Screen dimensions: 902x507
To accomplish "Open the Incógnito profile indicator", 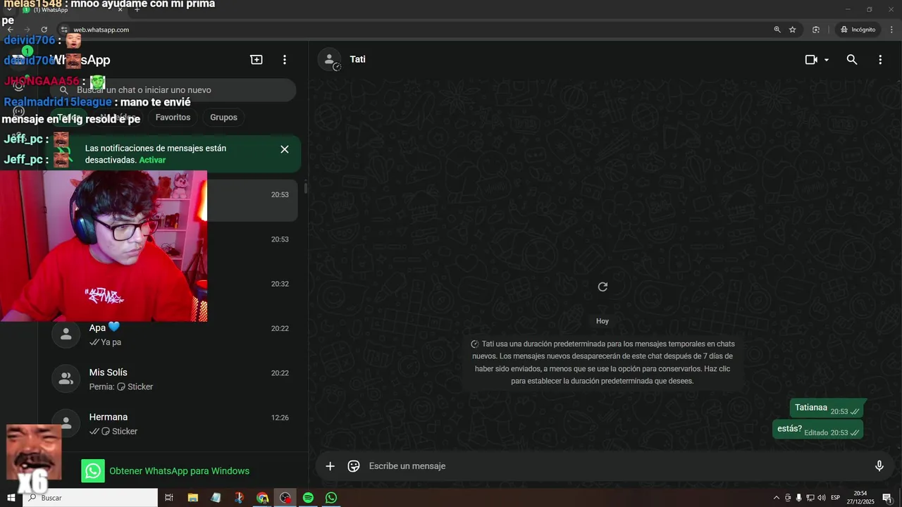I will (858, 30).
